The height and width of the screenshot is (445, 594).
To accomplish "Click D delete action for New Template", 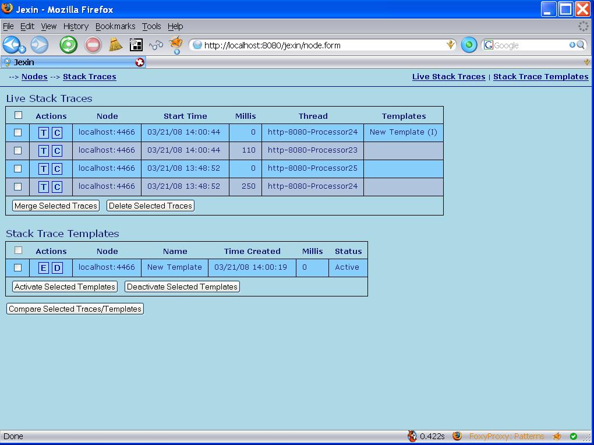I will [x=57, y=268].
